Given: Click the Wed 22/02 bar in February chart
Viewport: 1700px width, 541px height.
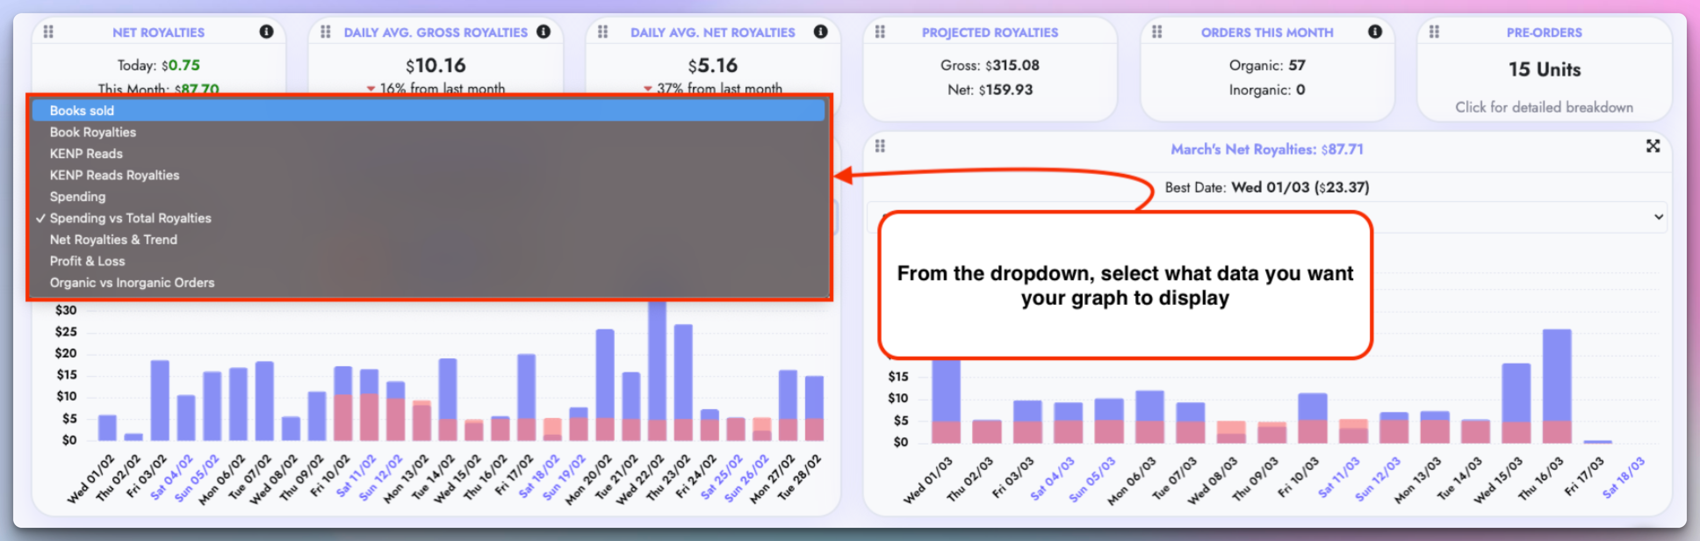Looking at the screenshot, I should [x=657, y=371].
